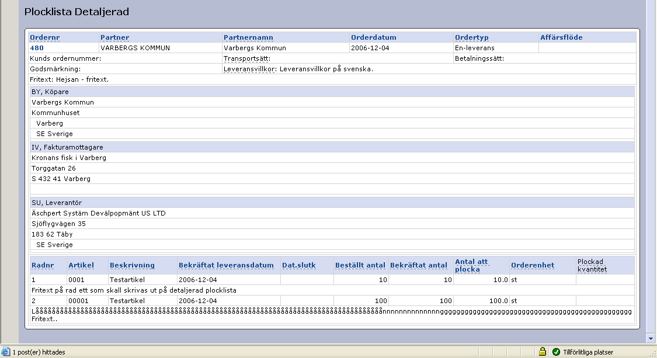Click the Kommunhuset address line
The width and height of the screenshot is (657, 358).
[x=55, y=112]
